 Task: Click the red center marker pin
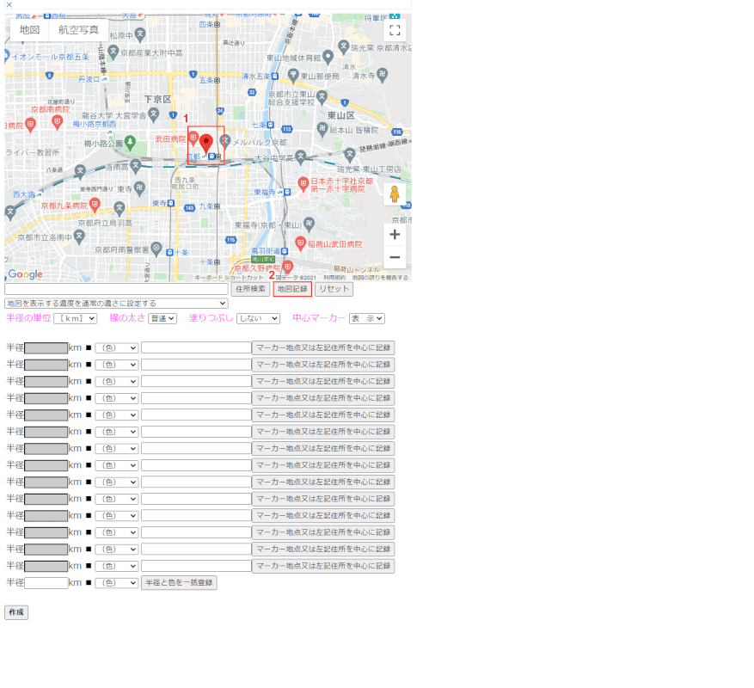[205, 144]
